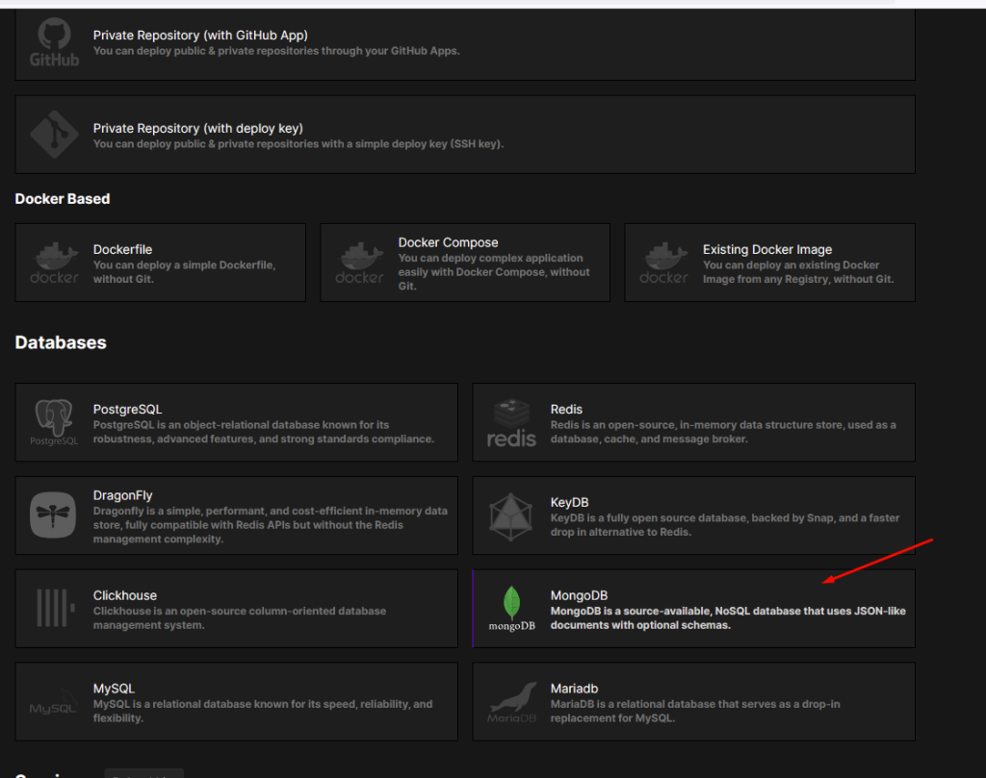This screenshot has width=986, height=778.
Task: Click the MongoDB green leaf icon
Action: point(512,608)
